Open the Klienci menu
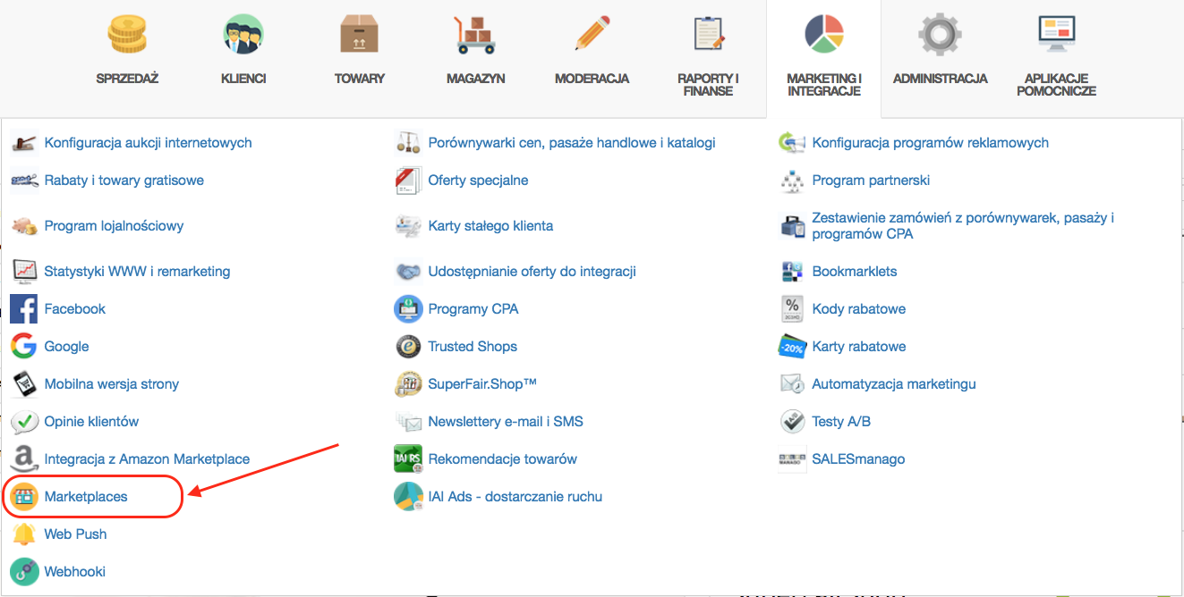The height and width of the screenshot is (597, 1184). (x=243, y=49)
